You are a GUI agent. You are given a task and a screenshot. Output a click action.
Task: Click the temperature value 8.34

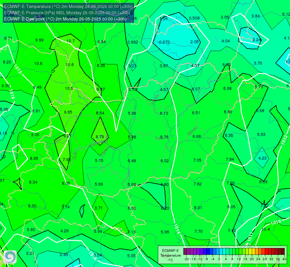[x=33, y=182]
